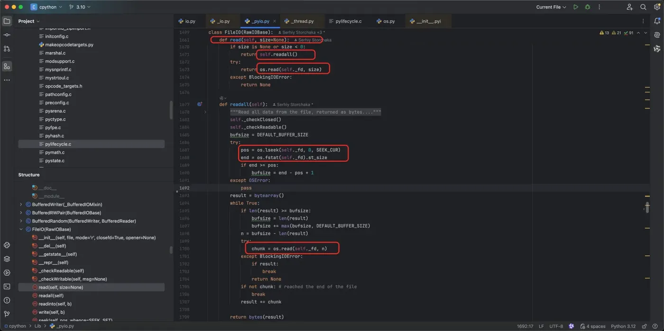Select pylifecycle.c in the Project tree
Image resolution: width=664 pixels, height=331 pixels.
coord(92,144)
